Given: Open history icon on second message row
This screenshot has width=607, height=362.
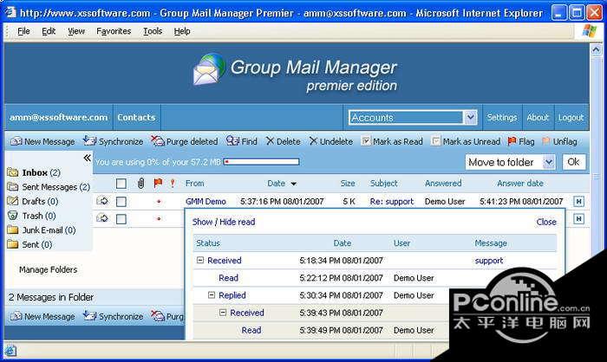Looking at the screenshot, I should (x=578, y=219).
